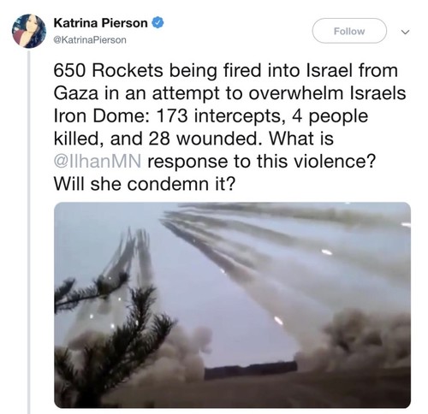428x414 pixels.
Task: Play the rocket launch video
Action: (x=232, y=305)
